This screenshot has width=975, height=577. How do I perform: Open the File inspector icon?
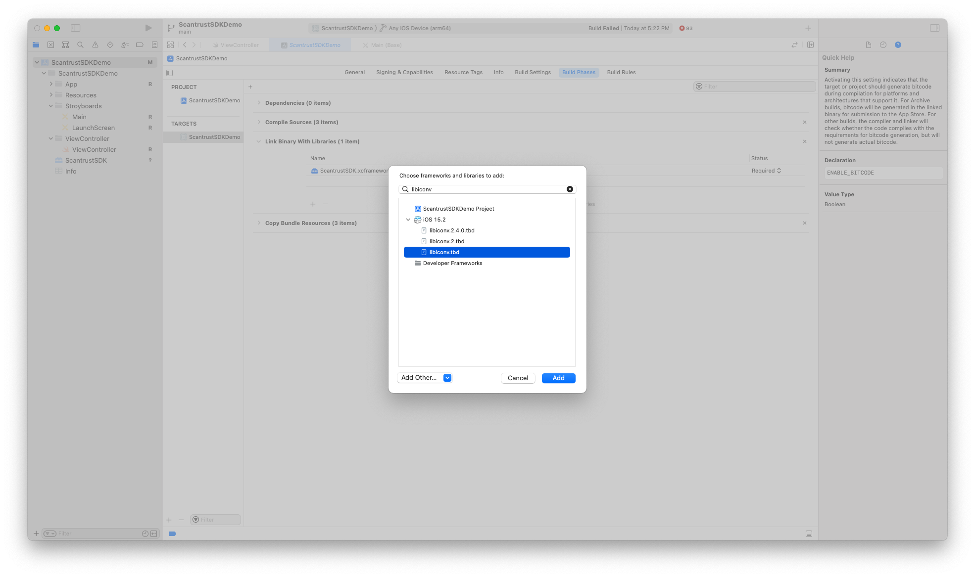tap(868, 45)
